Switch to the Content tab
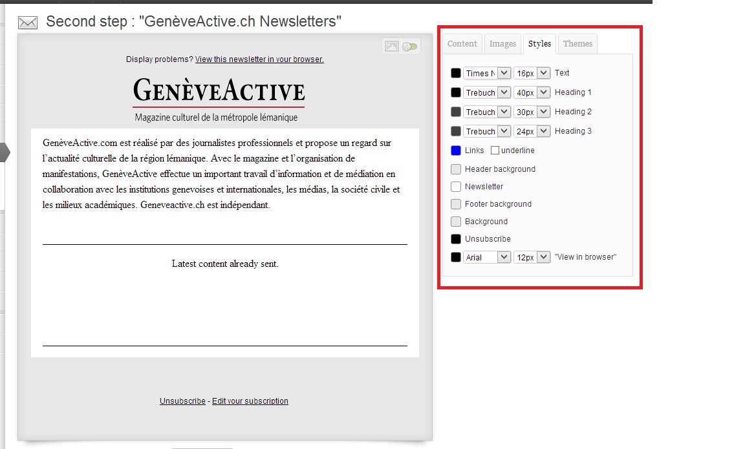The height and width of the screenshot is (449, 745). point(462,44)
